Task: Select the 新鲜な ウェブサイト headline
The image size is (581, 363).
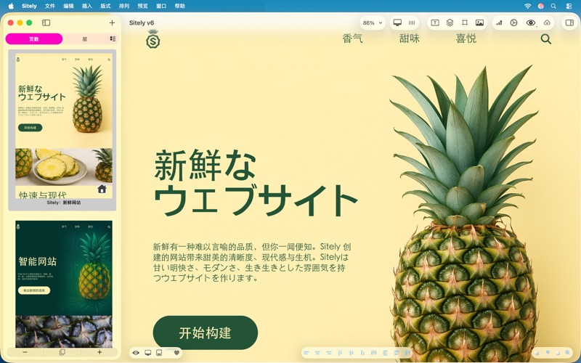Action: coord(256,183)
